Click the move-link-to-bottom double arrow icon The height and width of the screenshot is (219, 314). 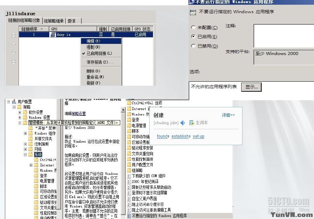(x=14, y=62)
